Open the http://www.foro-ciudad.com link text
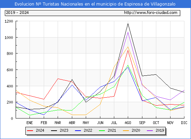Viewport: 191px width, 139px height. 151,13
